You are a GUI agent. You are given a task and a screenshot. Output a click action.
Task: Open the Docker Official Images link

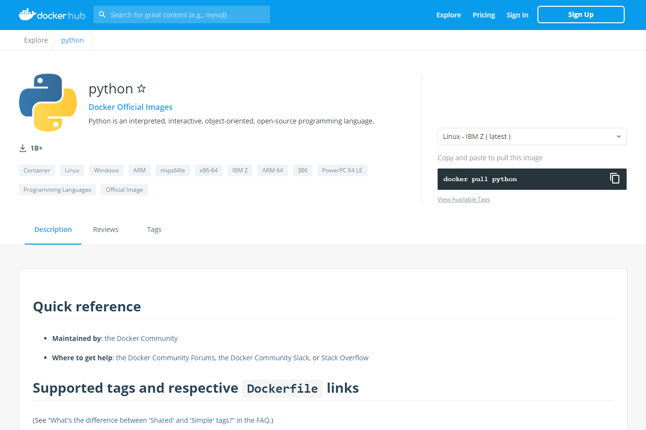[x=130, y=107]
